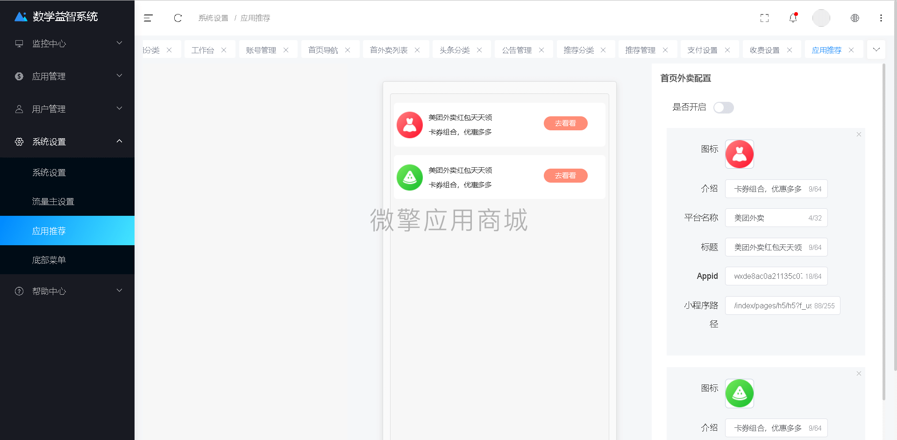897x440 pixels.
Task: Toggle fullscreen mode icon
Action: point(764,18)
